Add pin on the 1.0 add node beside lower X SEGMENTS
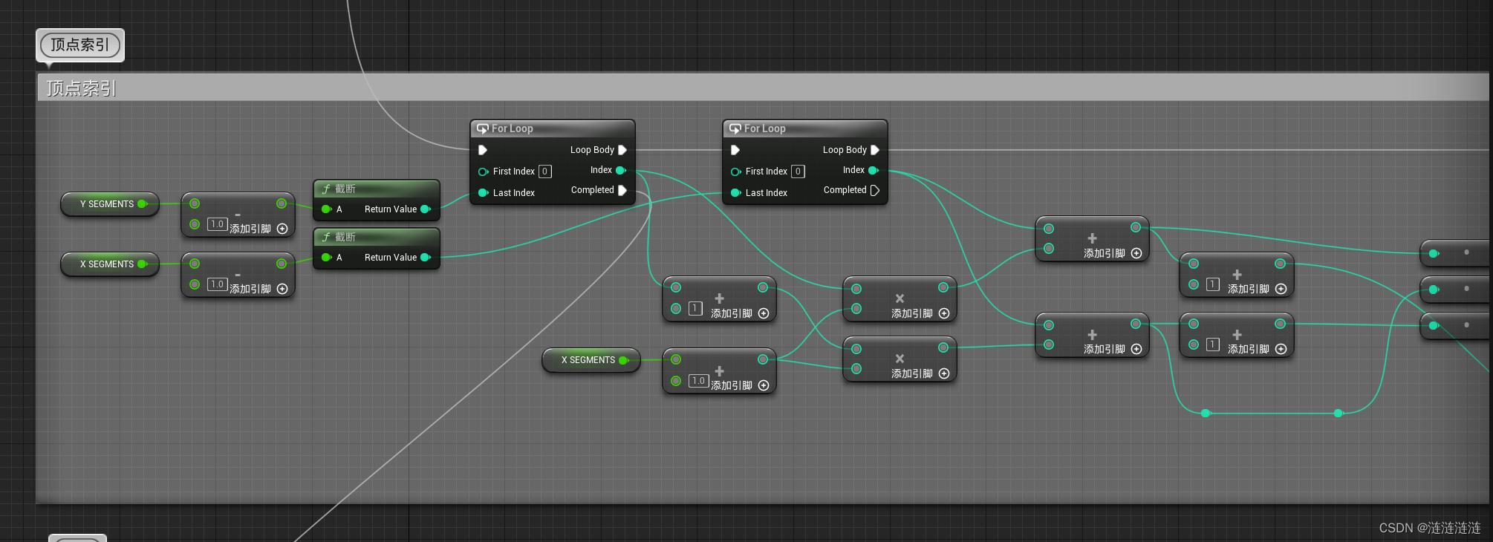 coord(764,385)
